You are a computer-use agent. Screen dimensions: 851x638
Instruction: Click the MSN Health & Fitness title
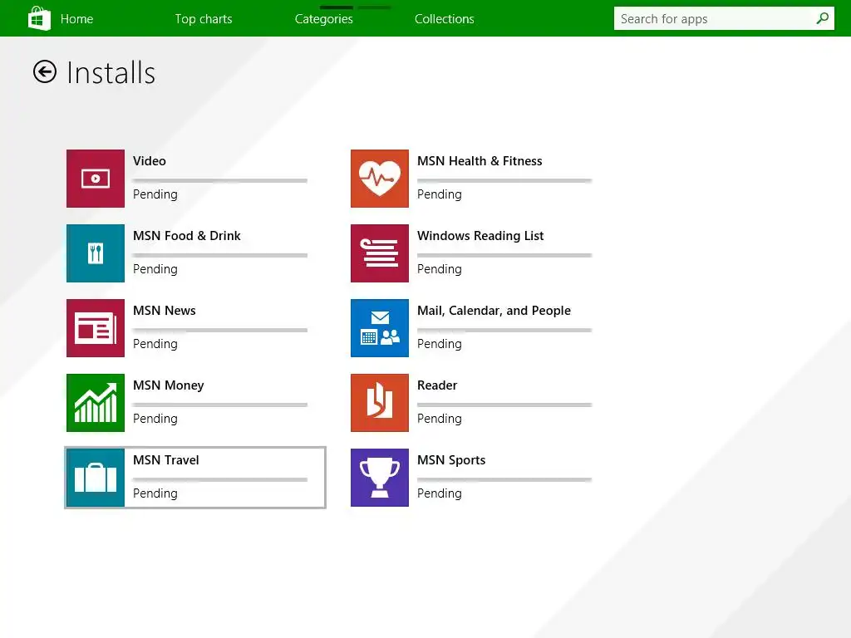coord(480,161)
